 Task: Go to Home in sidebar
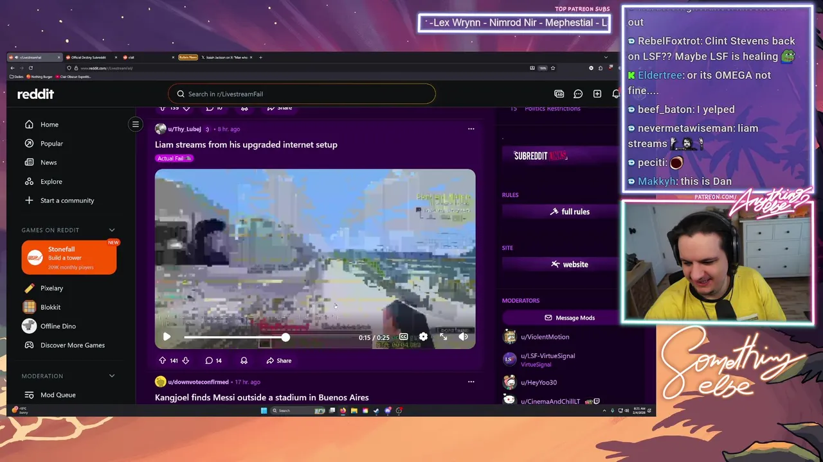click(x=50, y=124)
